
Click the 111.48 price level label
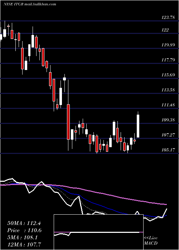click(168, 105)
